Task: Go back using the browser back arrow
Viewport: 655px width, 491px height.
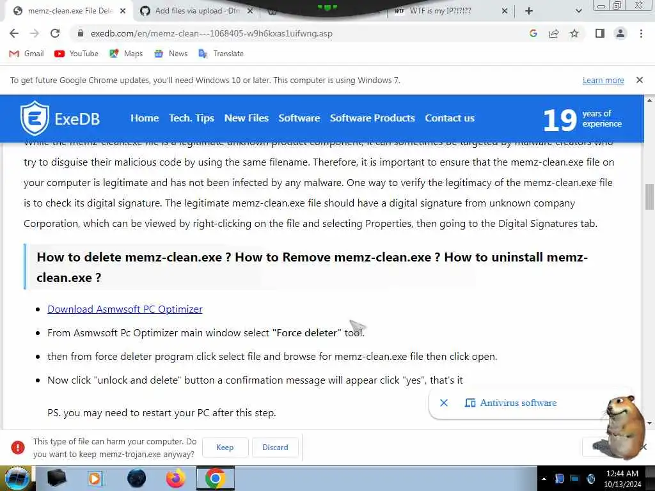Action: (x=14, y=33)
